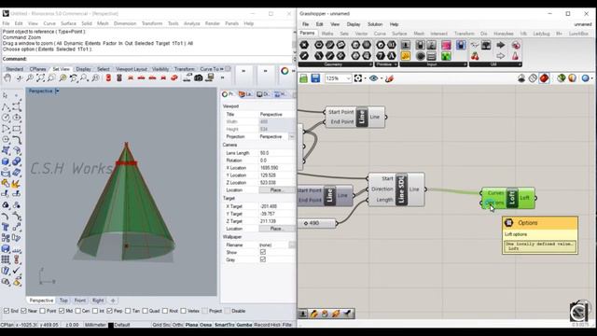Toggle the Perp osnap checkbox
Screen dimensions: 597x336
[110, 311]
